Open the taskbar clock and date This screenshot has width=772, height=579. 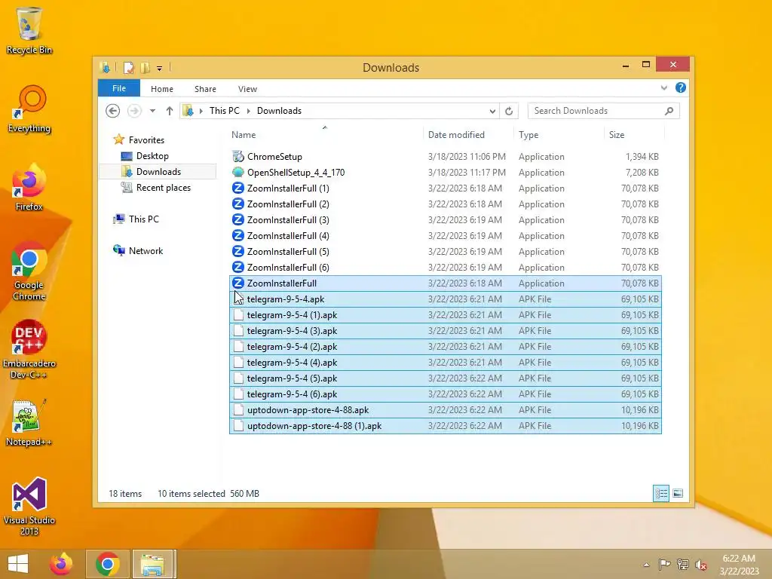(739, 565)
